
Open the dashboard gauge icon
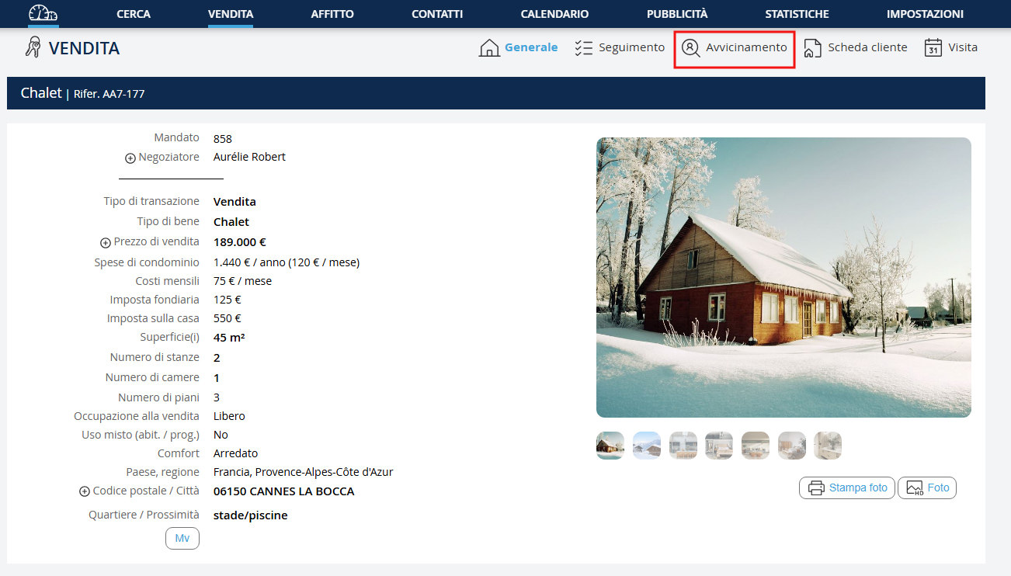click(x=43, y=13)
